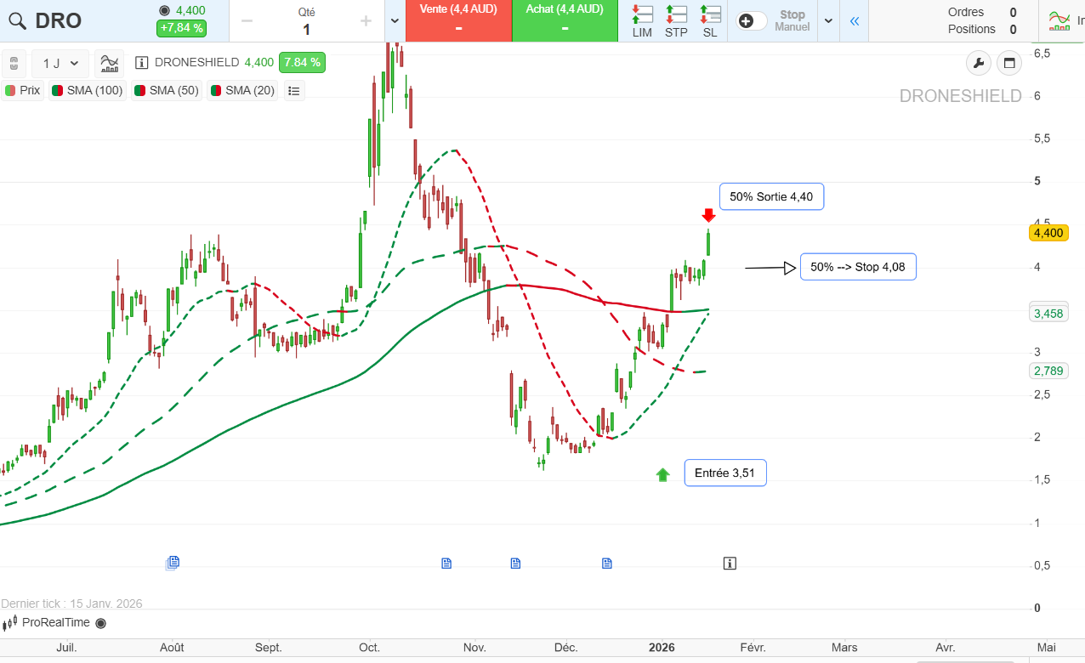Select the 'Entrée 3,51' annotation
The height and width of the screenshot is (663, 1085).
[725, 473]
